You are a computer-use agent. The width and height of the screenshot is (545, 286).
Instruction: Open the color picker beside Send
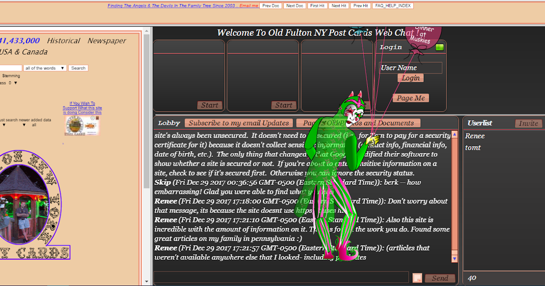417,278
